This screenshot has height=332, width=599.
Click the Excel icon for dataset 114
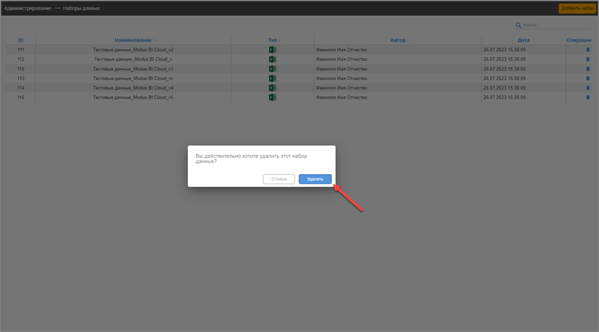(273, 88)
